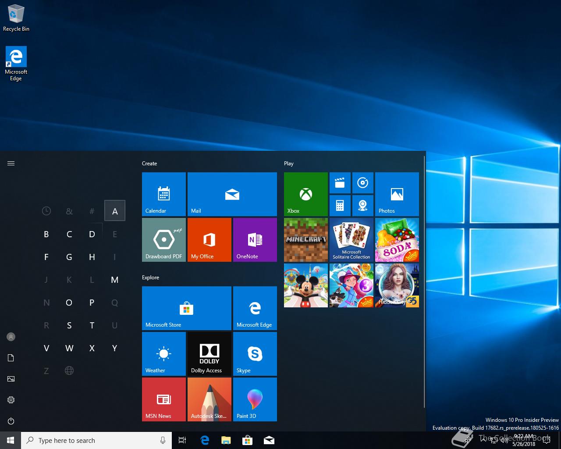
Task: Open Settings gear in Start
Action: (x=11, y=400)
